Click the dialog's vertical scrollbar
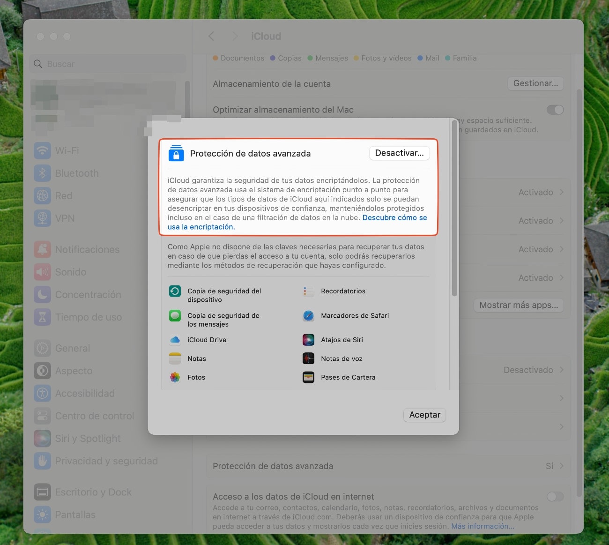The height and width of the screenshot is (545, 609). pos(454,209)
